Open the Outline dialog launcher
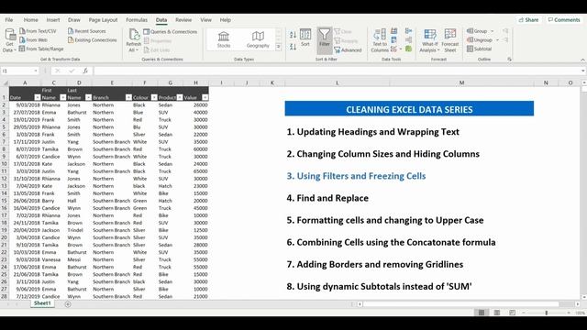587x330 pixels. (x=509, y=60)
